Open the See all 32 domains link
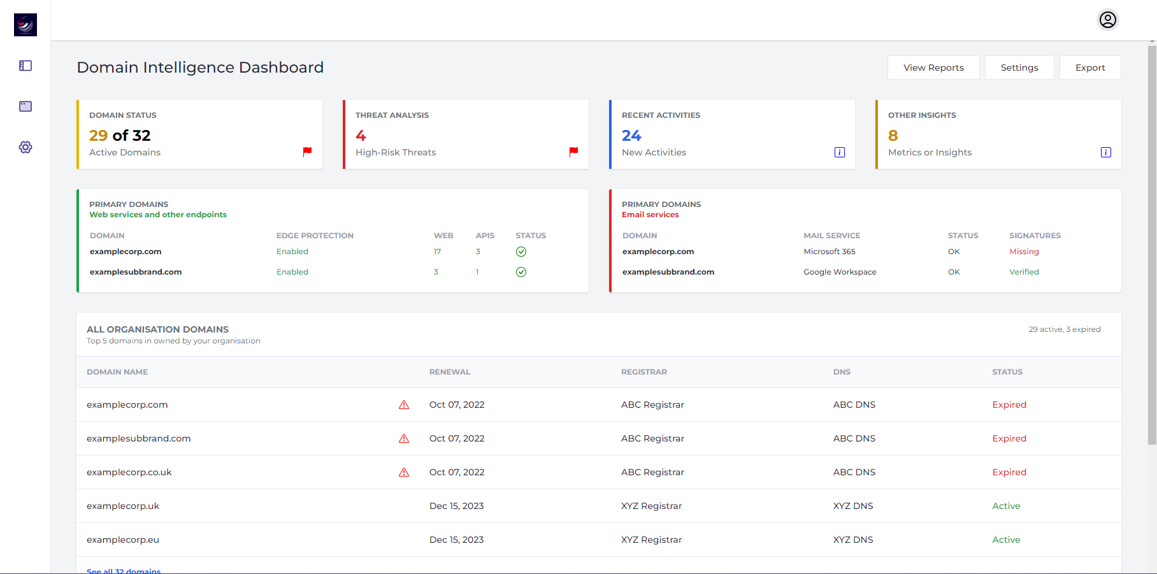Viewport: 1157px width, 574px height. click(x=124, y=570)
